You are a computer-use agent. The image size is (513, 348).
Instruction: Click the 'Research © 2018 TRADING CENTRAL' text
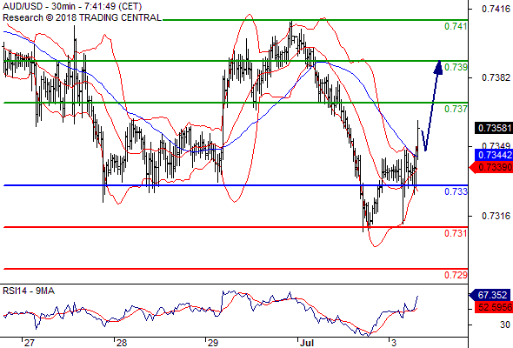82,17
